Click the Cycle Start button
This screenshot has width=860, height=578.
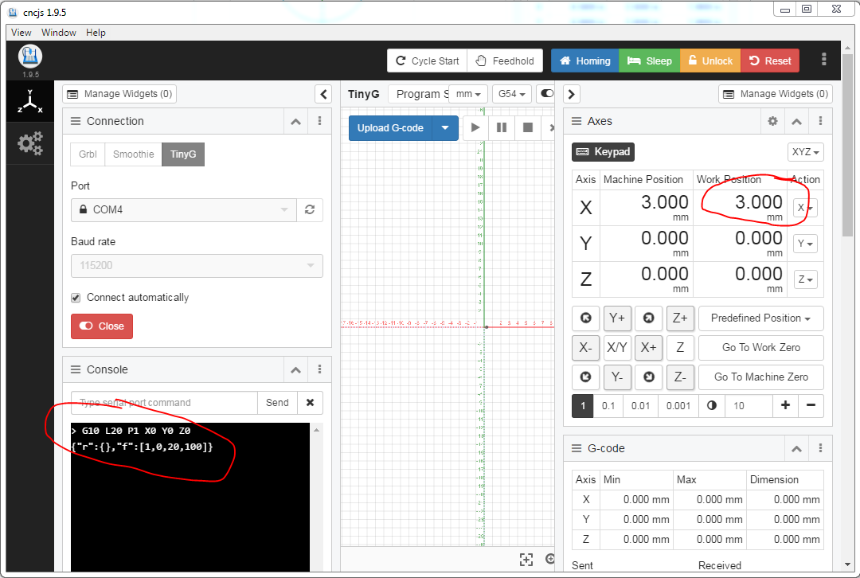point(426,60)
